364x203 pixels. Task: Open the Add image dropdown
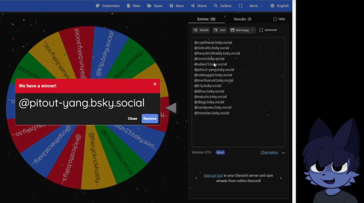pos(242,30)
